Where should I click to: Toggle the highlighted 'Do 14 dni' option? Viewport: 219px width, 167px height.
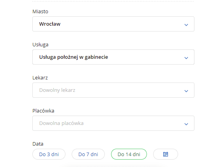tap(129, 154)
